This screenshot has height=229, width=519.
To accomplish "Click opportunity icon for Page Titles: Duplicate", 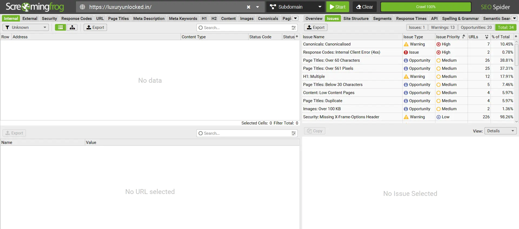I will click(x=406, y=101).
